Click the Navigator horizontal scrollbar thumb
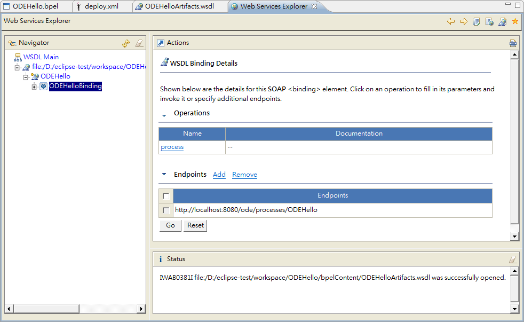Screen dimensions: 524x322 (x=46, y=309)
